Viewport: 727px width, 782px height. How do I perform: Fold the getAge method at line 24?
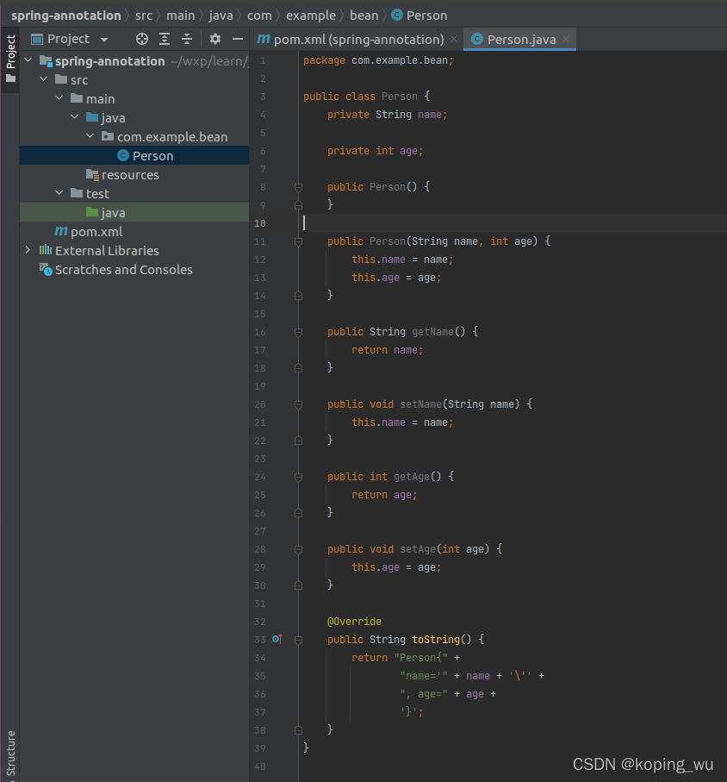[x=299, y=477]
